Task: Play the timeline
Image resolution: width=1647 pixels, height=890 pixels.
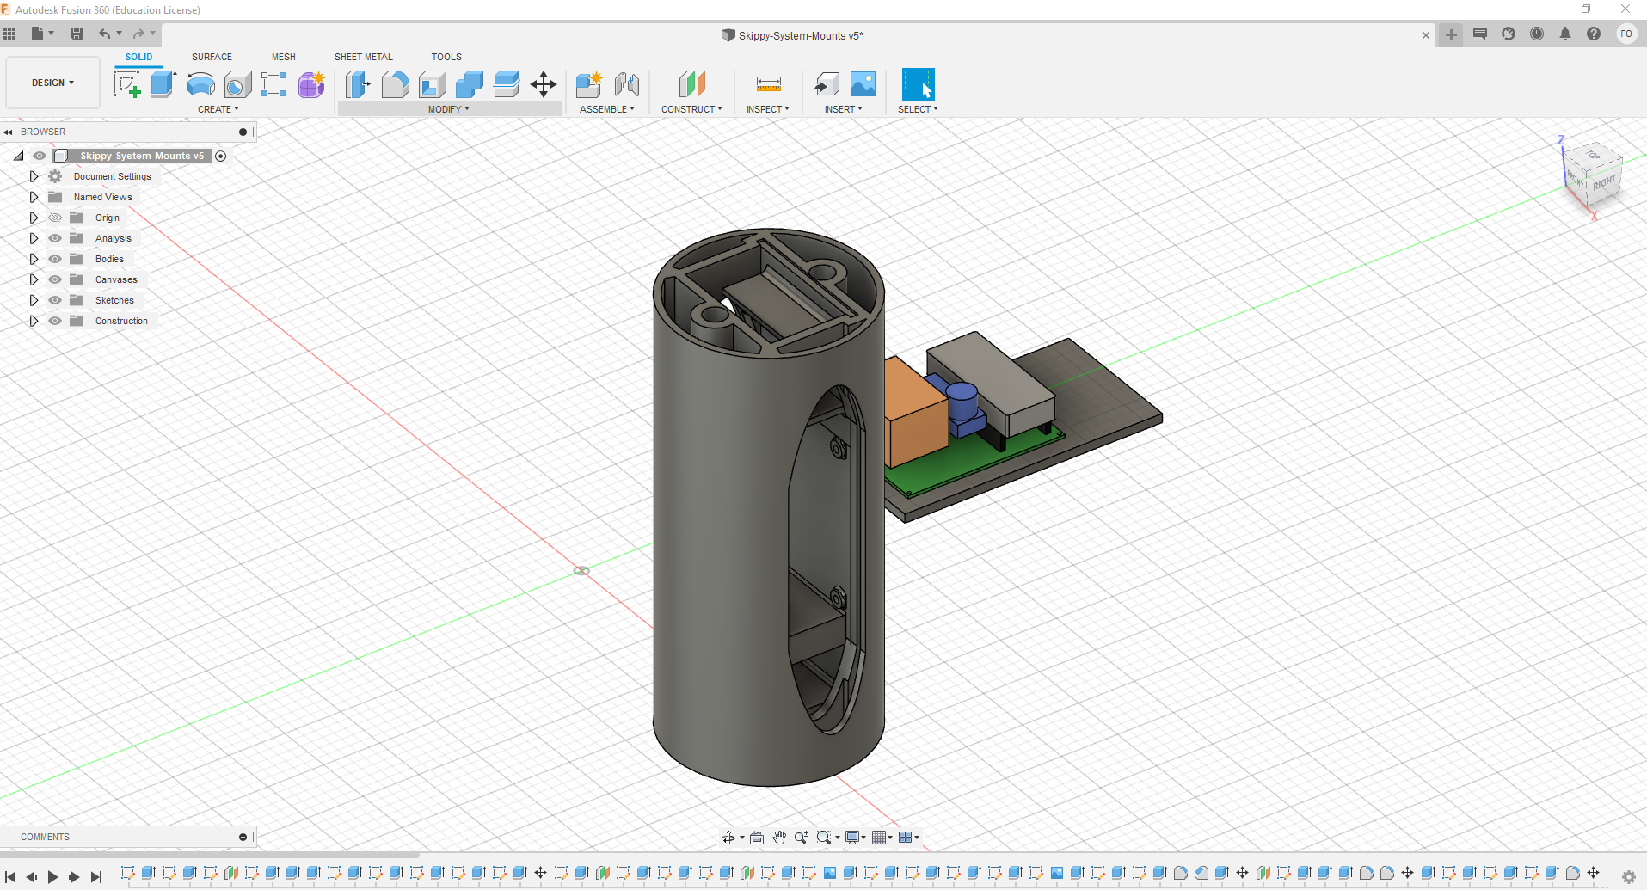Action: pos(52,877)
